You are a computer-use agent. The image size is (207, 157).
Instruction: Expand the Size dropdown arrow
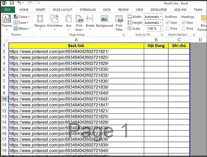pos(68,30)
